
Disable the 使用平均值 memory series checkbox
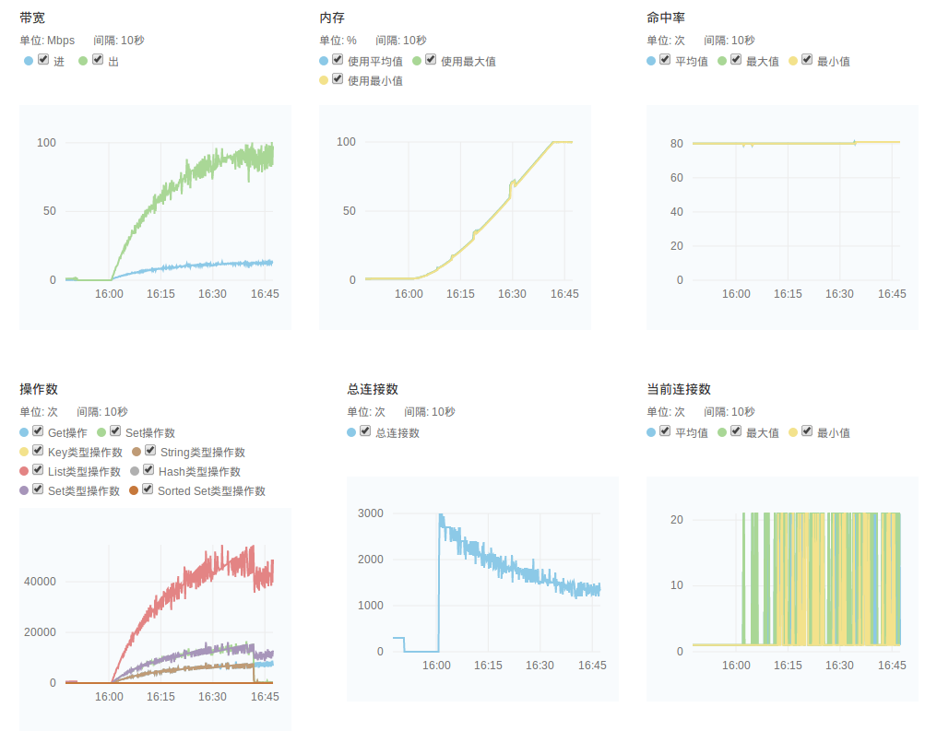338,60
